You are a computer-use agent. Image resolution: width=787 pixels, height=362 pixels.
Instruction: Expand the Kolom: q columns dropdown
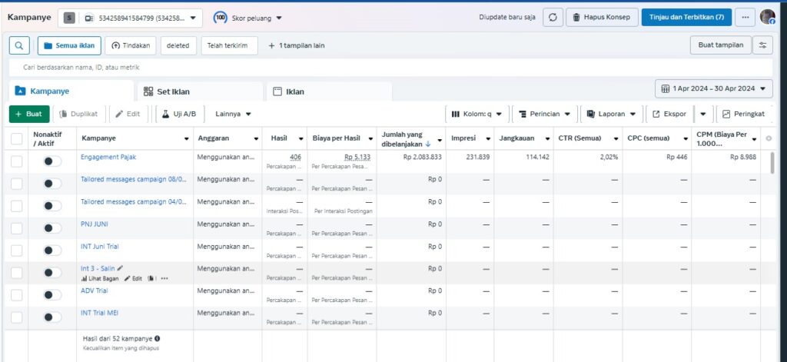477,114
